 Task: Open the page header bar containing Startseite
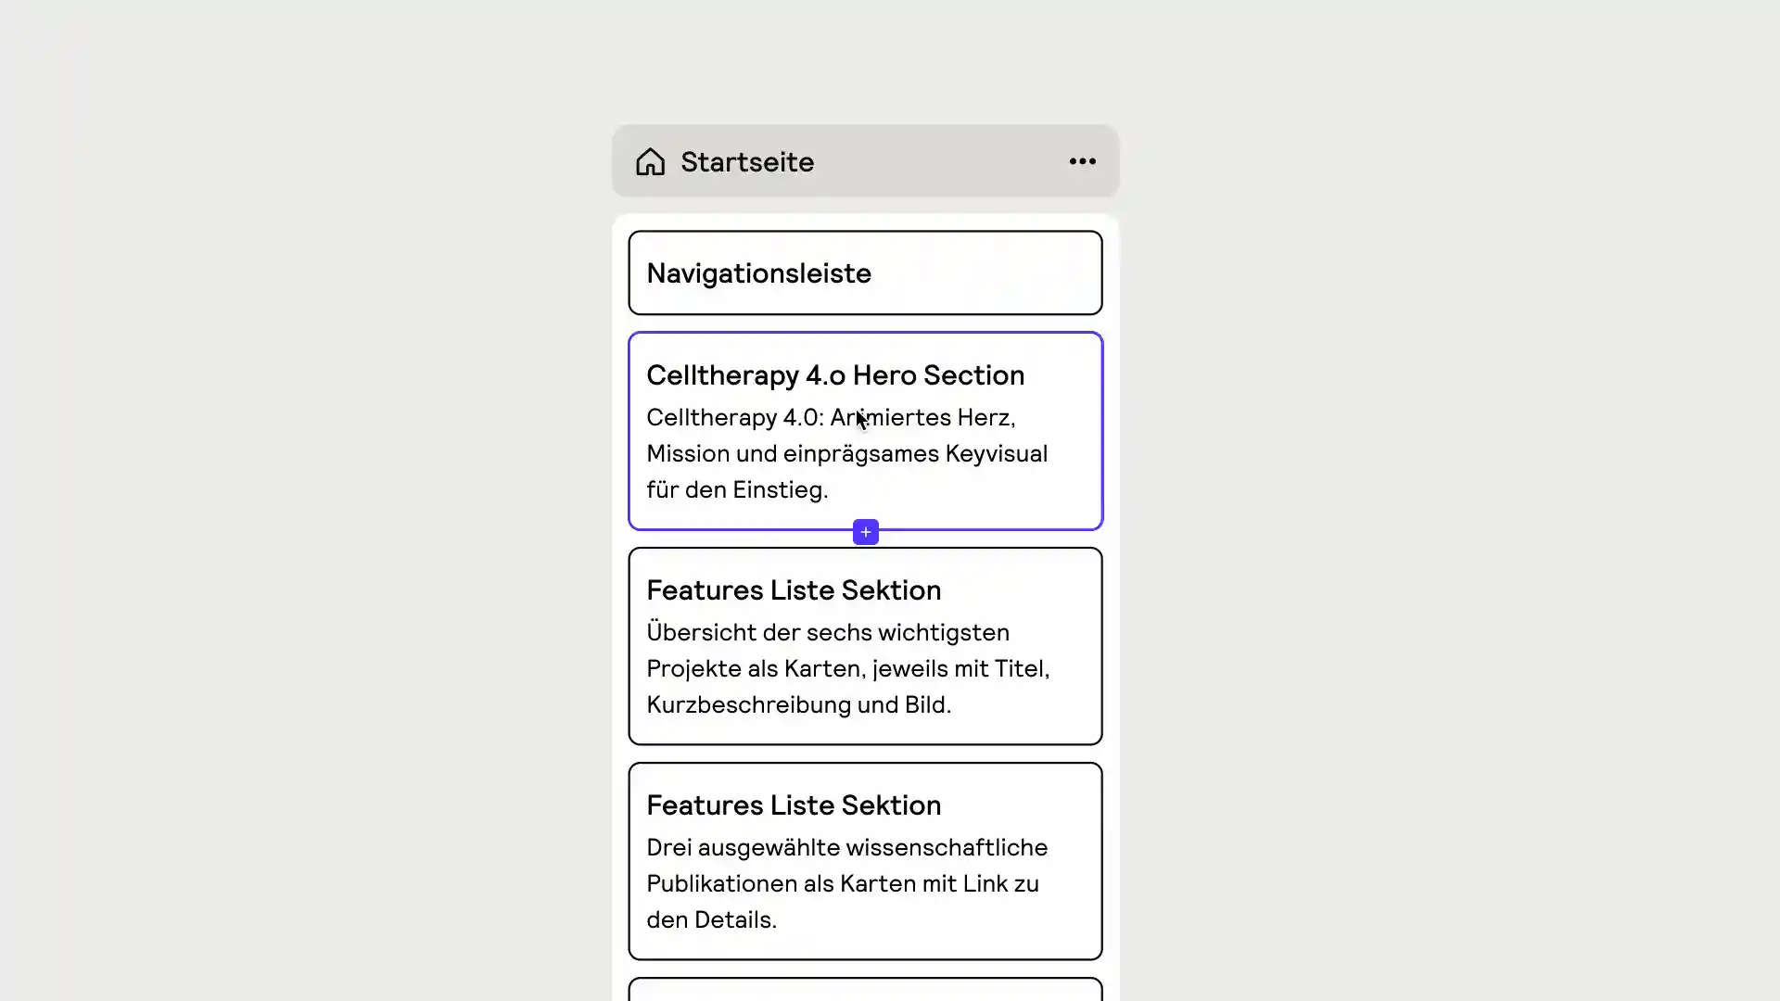[x=865, y=161]
